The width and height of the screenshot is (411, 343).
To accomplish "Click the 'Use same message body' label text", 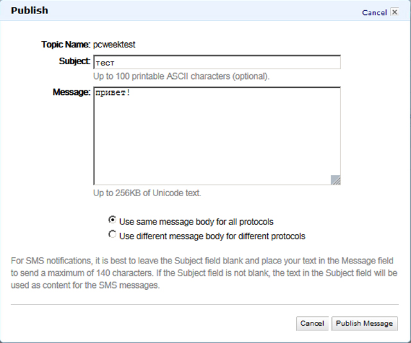I will click(x=196, y=222).
